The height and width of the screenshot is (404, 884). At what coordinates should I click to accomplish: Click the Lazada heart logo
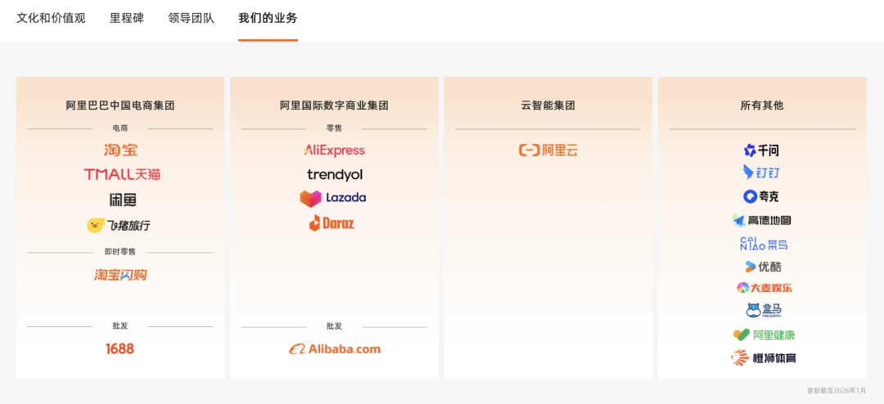click(x=311, y=199)
